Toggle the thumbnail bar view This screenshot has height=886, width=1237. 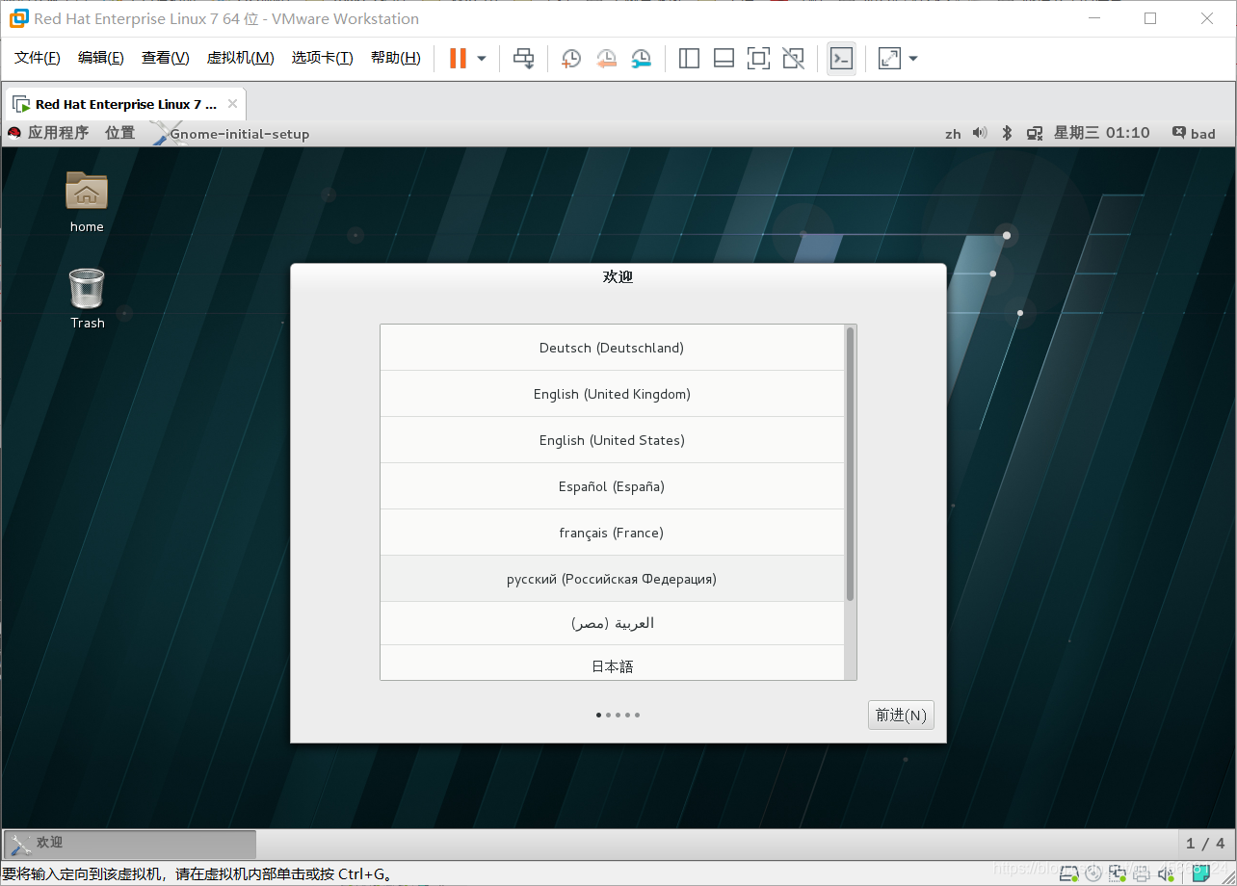(724, 59)
